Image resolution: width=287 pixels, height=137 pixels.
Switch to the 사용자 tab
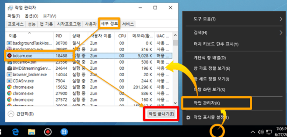91,24
